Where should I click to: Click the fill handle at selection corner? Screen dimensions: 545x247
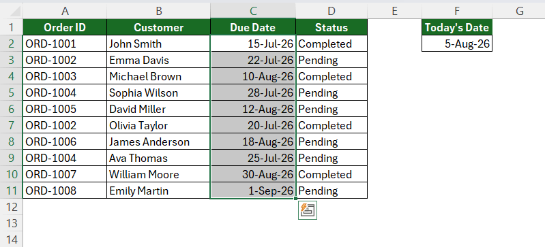pos(295,199)
